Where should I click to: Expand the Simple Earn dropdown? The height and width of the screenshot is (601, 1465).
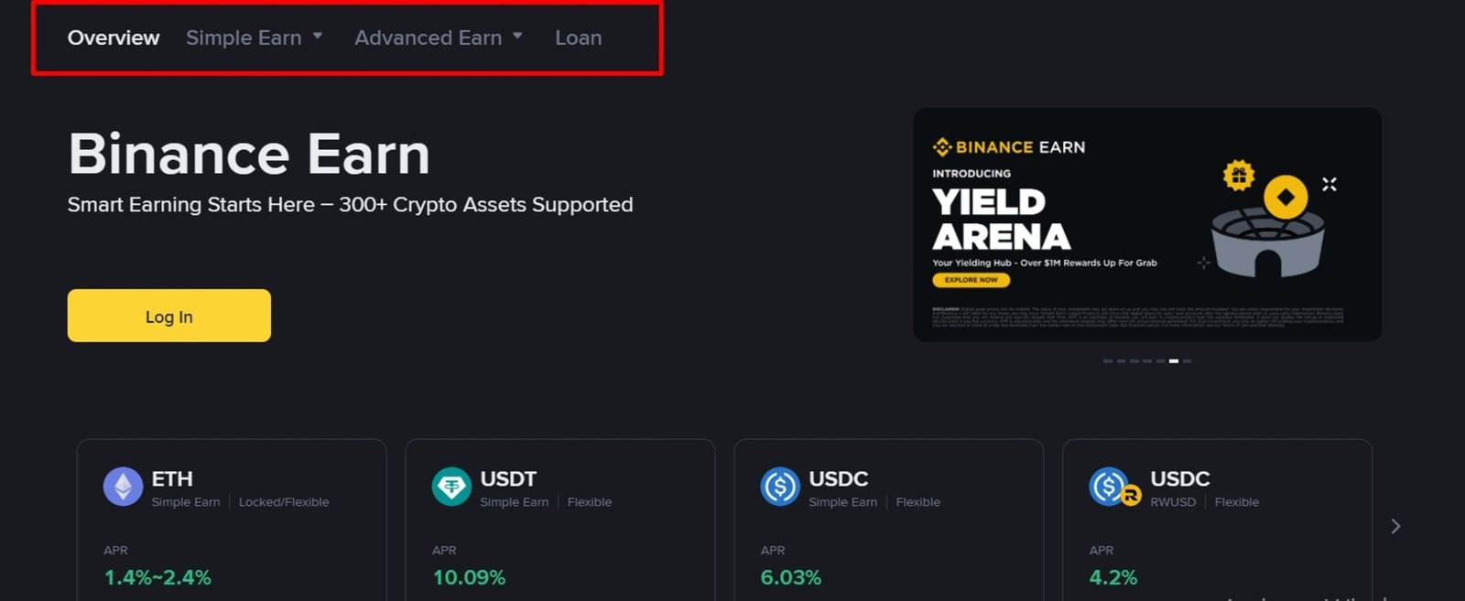tap(244, 38)
